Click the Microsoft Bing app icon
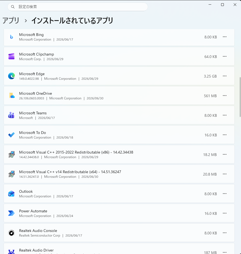 click(11, 37)
